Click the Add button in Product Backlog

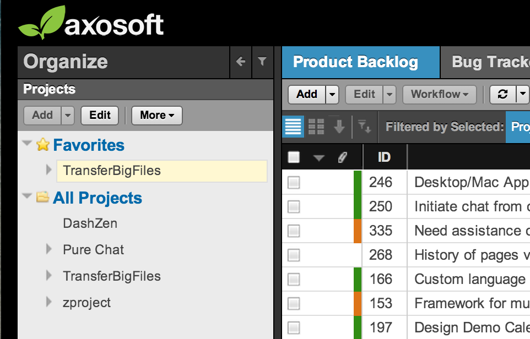pyautogui.click(x=307, y=94)
